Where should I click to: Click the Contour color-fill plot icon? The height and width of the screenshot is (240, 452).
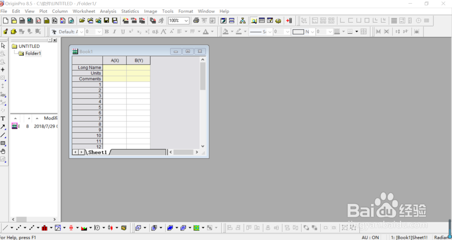coord(197,228)
